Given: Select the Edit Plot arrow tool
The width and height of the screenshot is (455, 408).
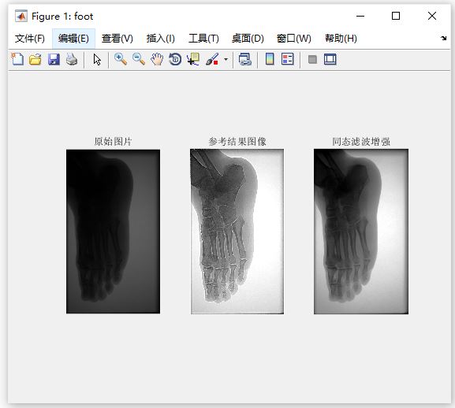Looking at the screenshot, I should pyautogui.click(x=97, y=59).
